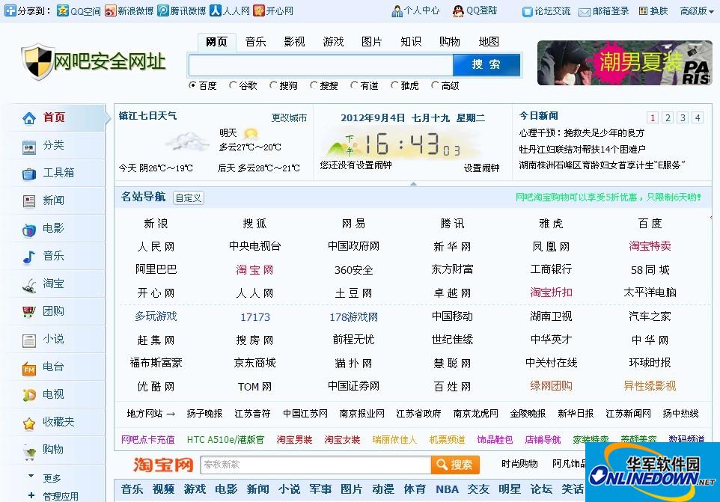720x502 pixels.
Task: Open 新浪 site link
Action: [x=156, y=224]
